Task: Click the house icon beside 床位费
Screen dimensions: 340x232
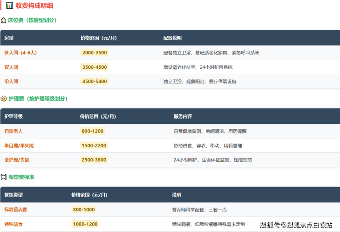Action: coord(3,20)
